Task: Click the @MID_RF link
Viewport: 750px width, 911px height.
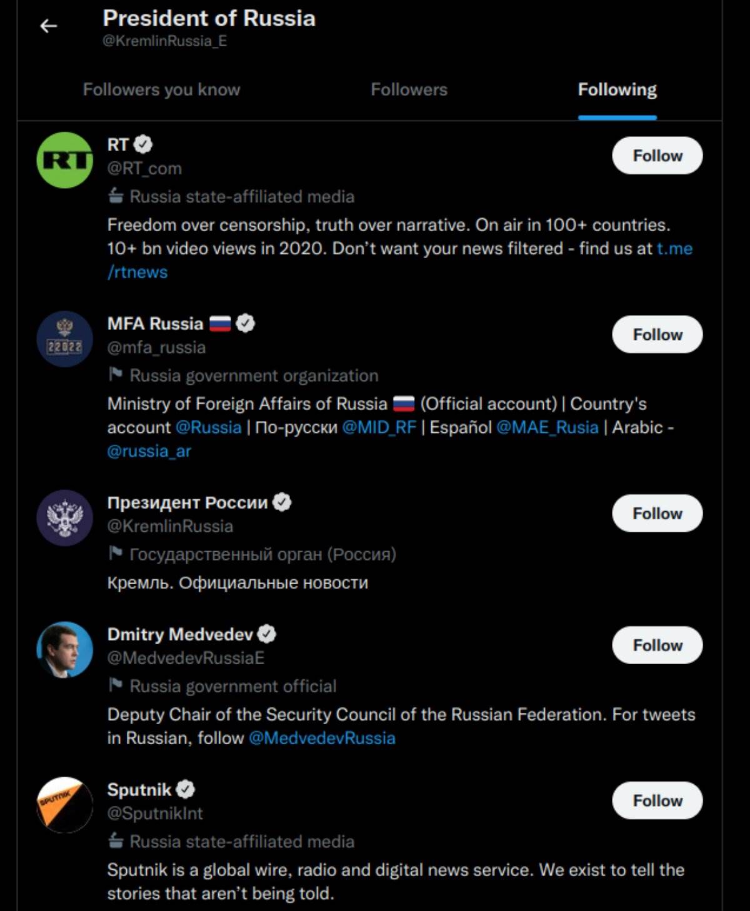Action: click(x=378, y=427)
